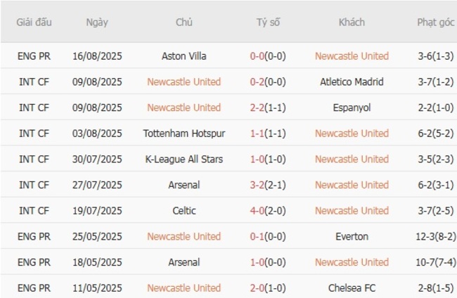The height and width of the screenshot is (298, 457).
Task: Click the 12-3(8-2) corner kick stat
Action: click(436, 237)
